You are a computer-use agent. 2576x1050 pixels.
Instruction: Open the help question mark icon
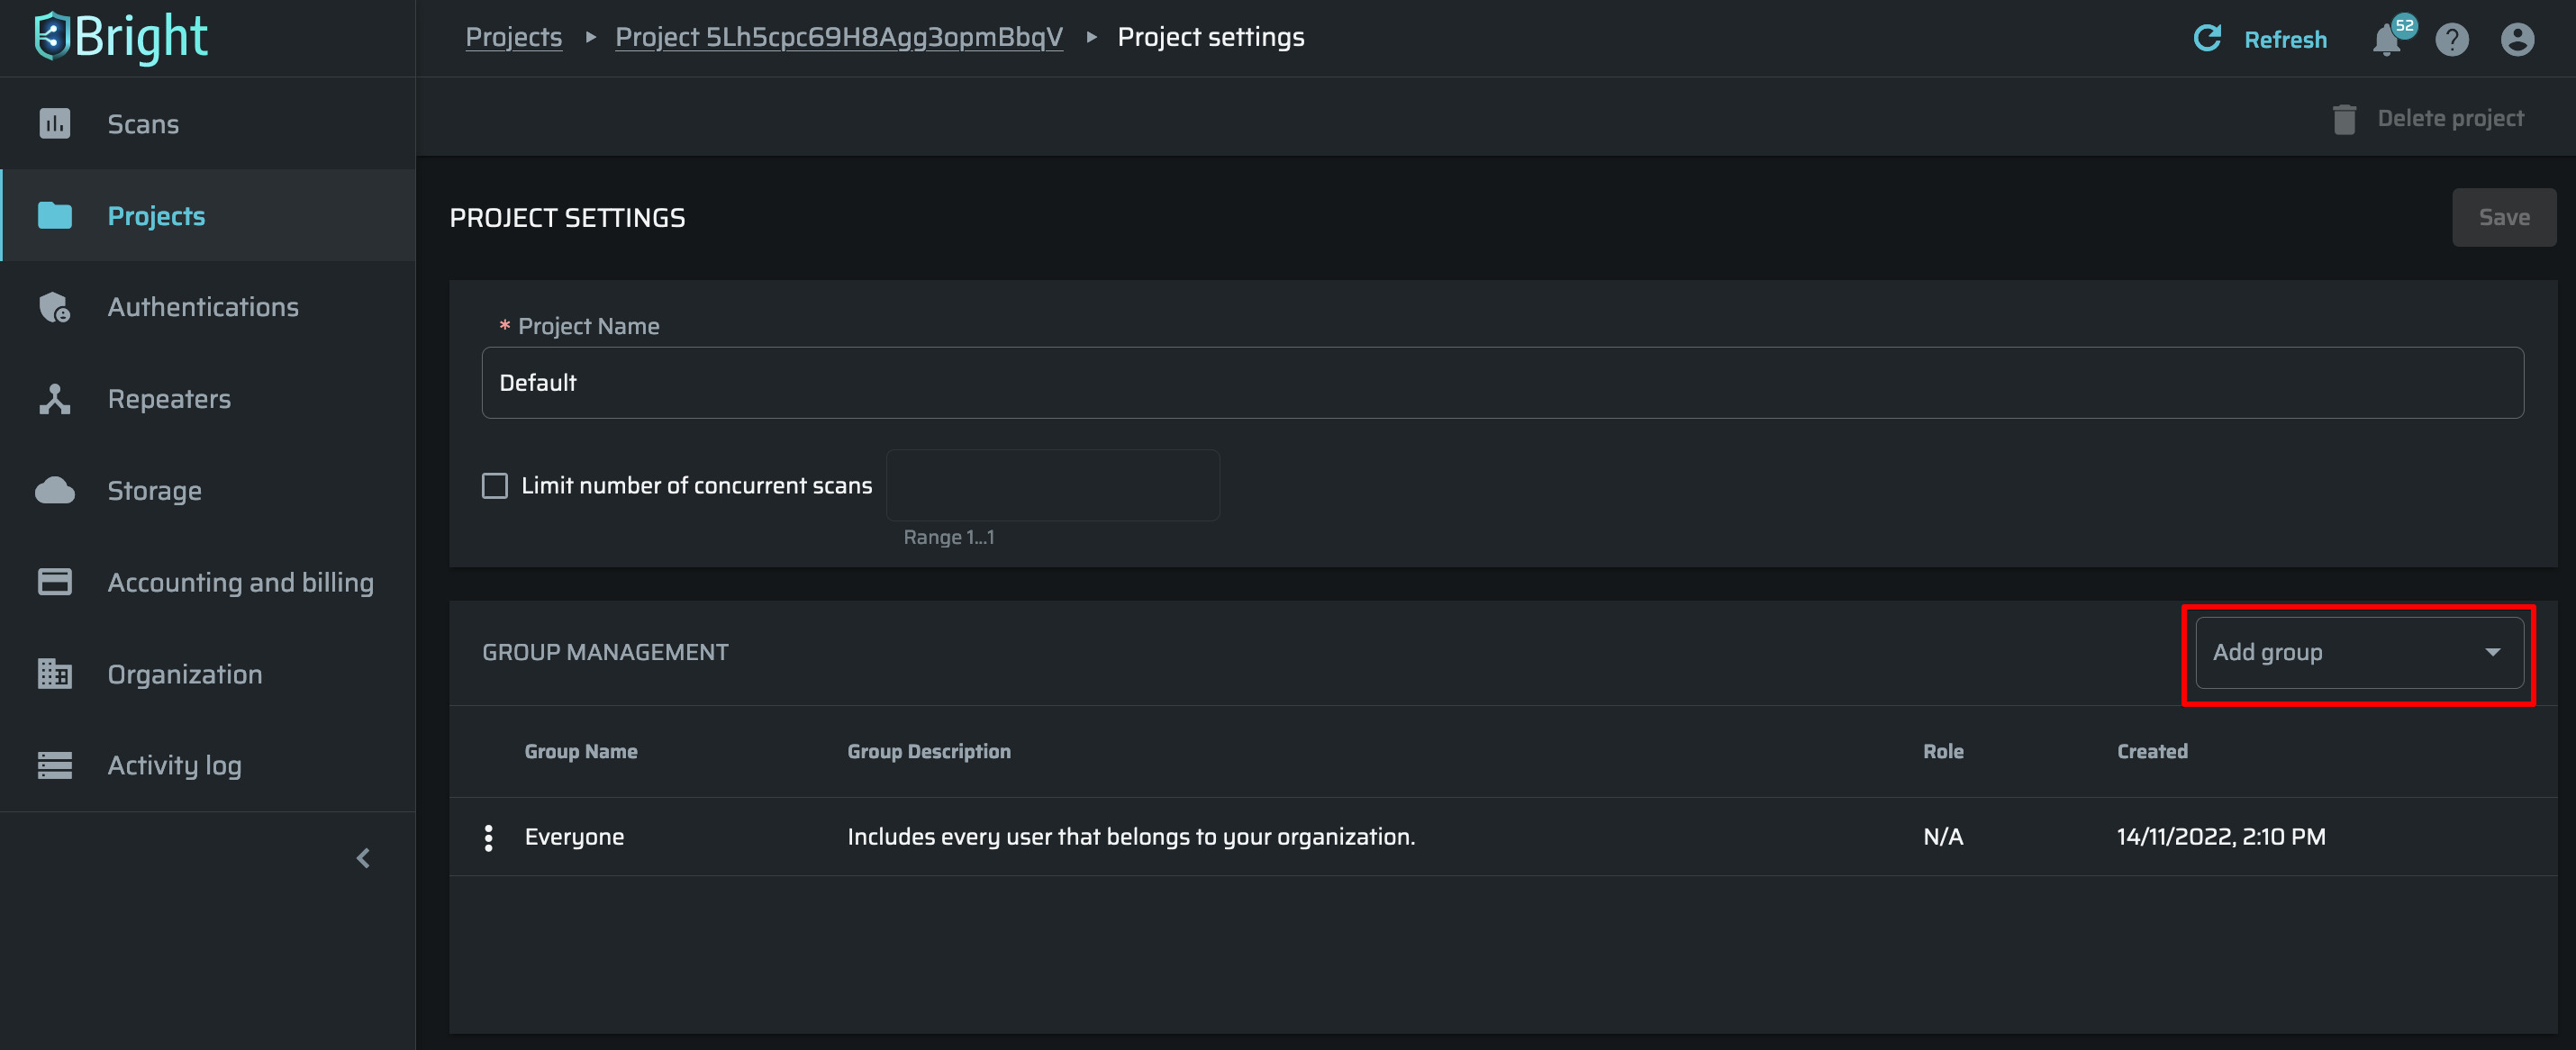point(2451,40)
